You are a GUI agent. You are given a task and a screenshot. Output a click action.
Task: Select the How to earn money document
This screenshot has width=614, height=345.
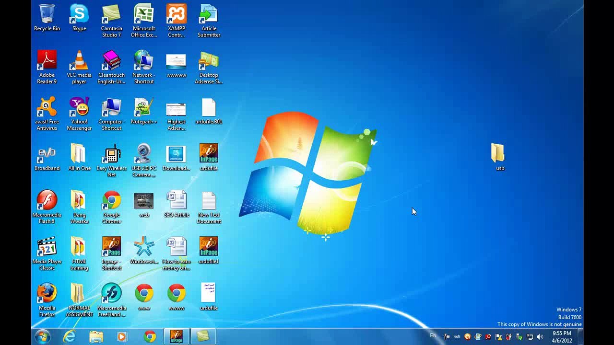pos(176,253)
